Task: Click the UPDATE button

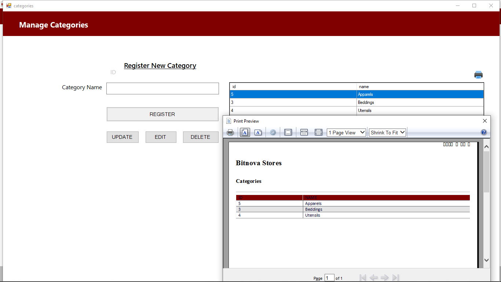Action: (122, 137)
